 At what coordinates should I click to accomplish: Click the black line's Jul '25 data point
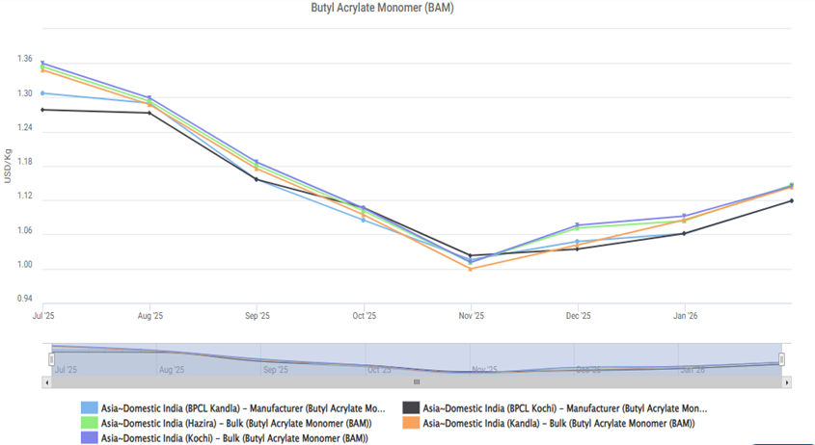(x=42, y=110)
